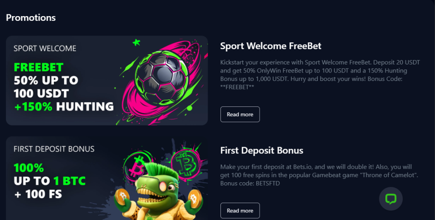Click the FIRST DEPOSIT BONUS banner label
The height and width of the screenshot is (220, 435).
[x=54, y=149]
